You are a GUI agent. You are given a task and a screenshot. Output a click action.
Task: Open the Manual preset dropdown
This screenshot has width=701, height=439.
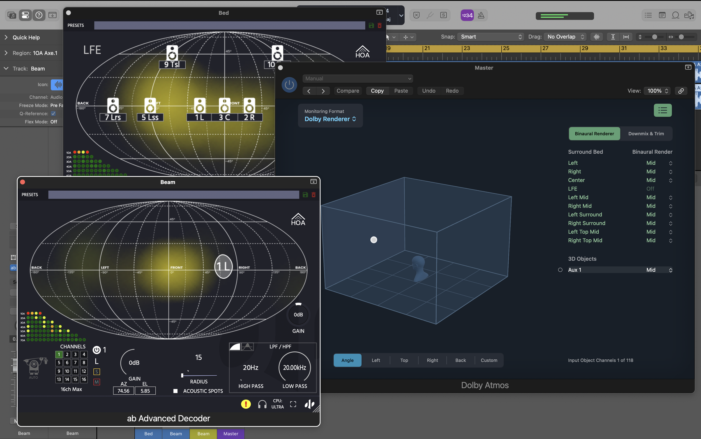click(358, 79)
